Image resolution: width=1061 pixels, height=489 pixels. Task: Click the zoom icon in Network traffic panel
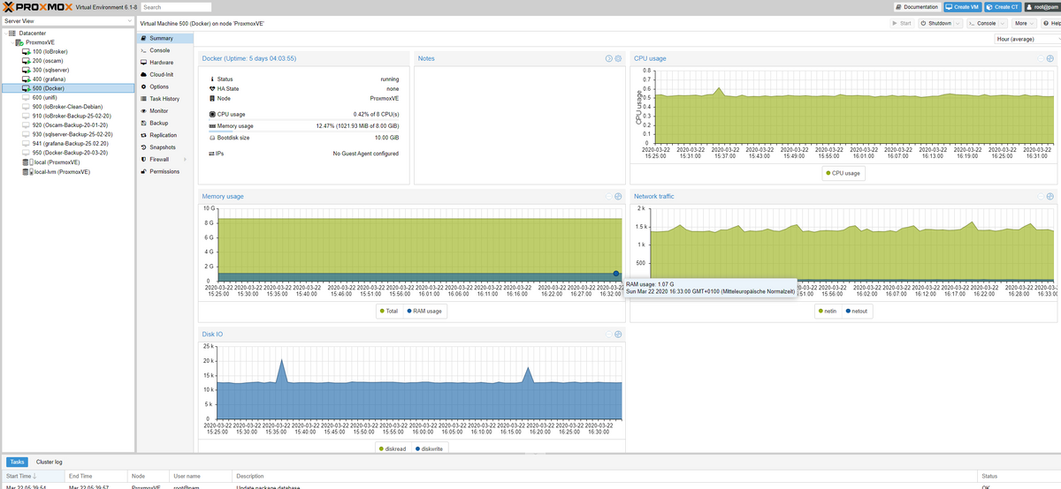(x=1050, y=196)
